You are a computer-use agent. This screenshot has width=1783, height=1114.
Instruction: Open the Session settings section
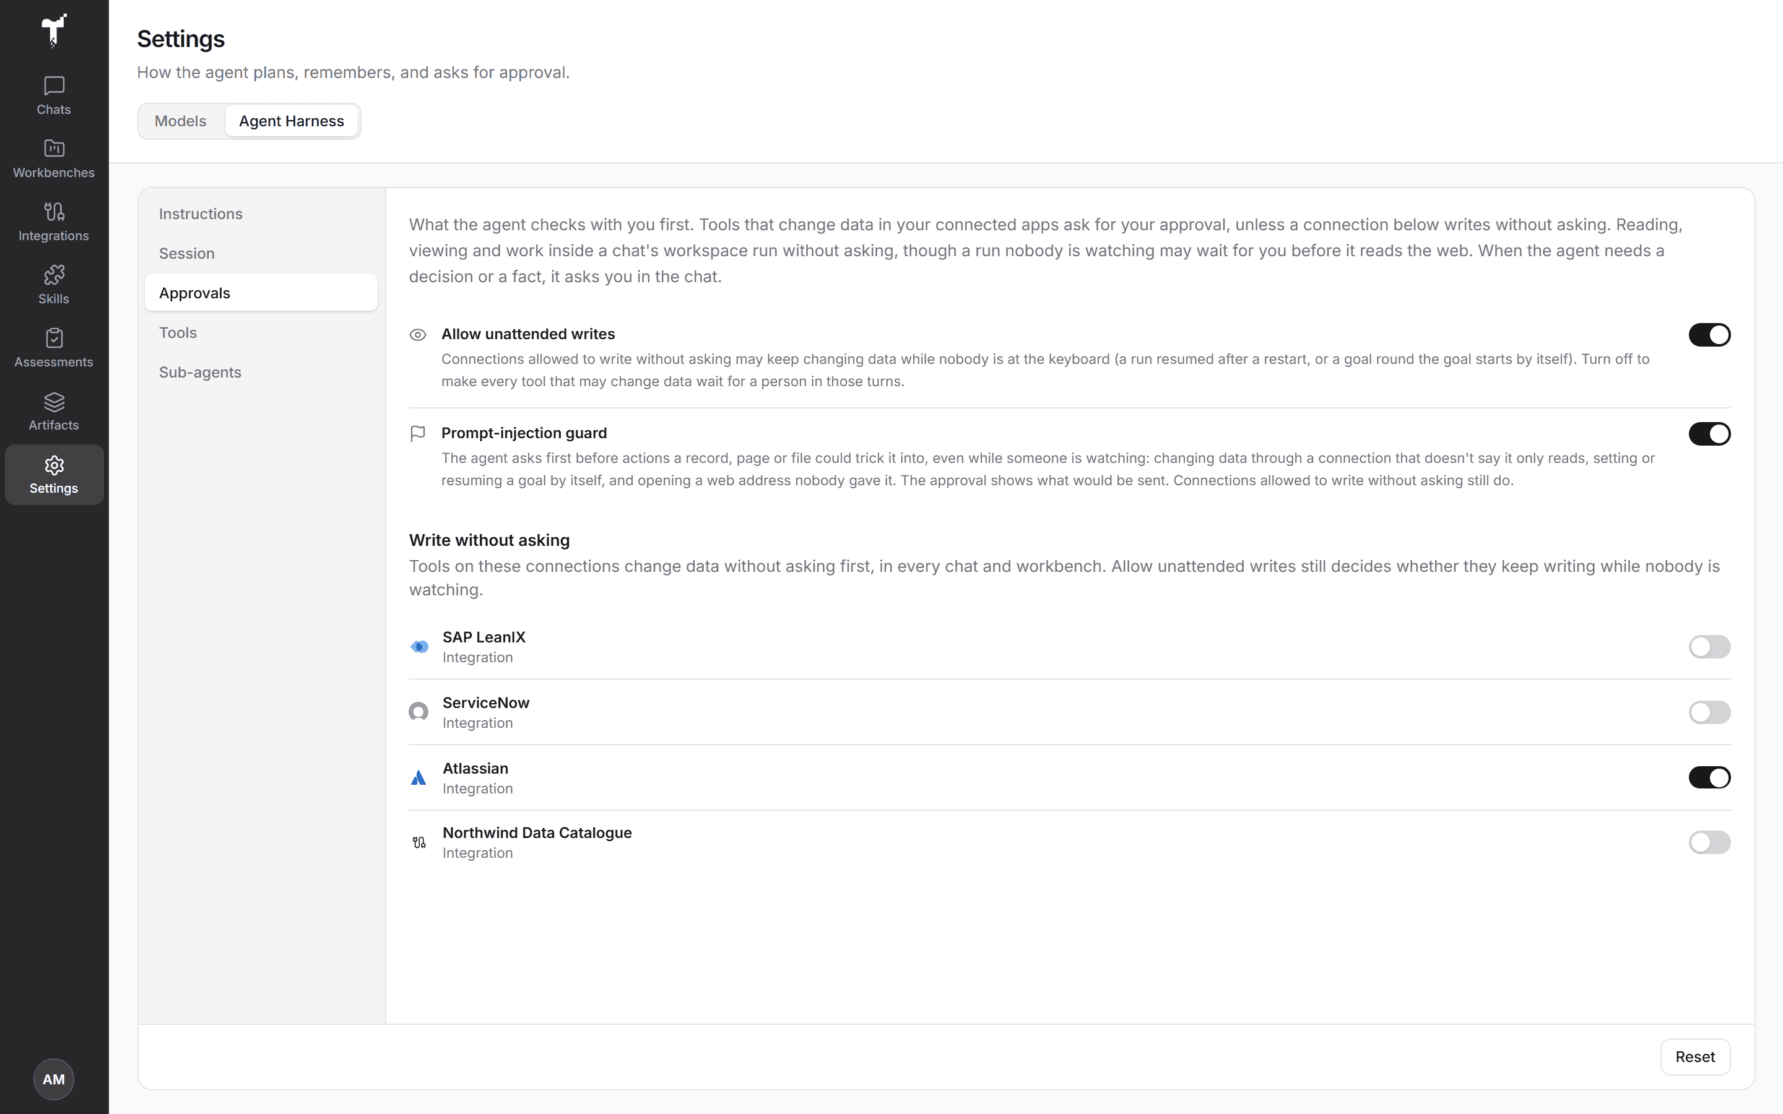pos(261,254)
